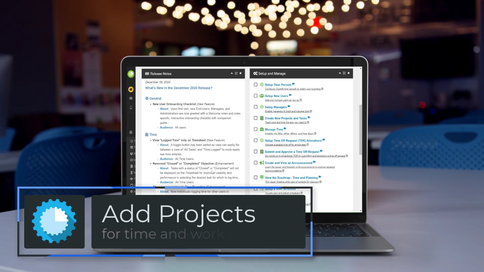The height and width of the screenshot is (272, 484).
Task: Click the help question icon after Manage Time description
Action: (315, 134)
